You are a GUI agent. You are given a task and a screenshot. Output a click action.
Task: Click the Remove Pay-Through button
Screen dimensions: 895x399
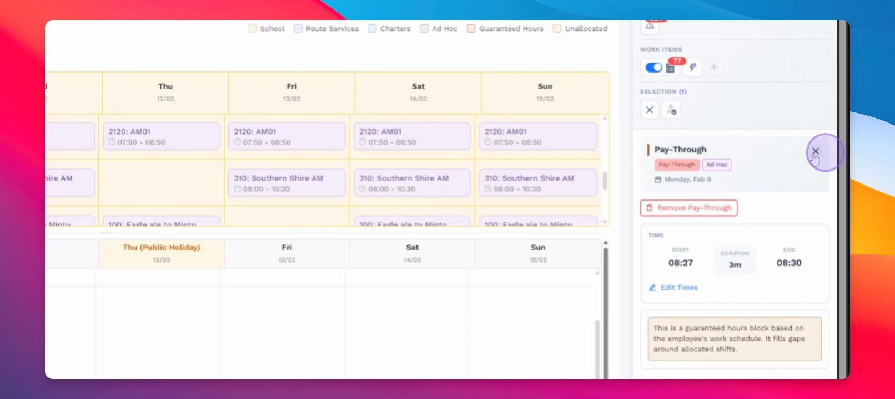pos(689,208)
